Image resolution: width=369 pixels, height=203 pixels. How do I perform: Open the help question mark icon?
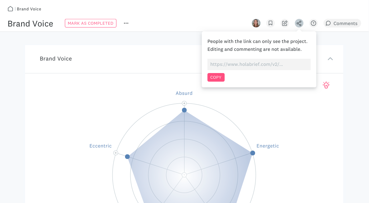(x=313, y=23)
